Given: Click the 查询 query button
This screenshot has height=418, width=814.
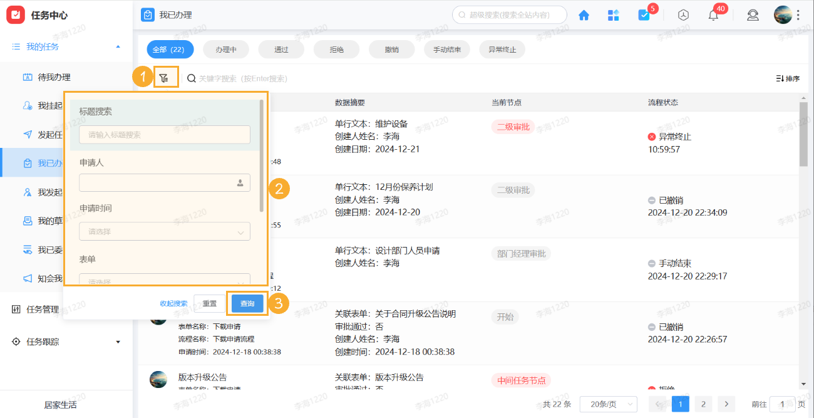Looking at the screenshot, I should pyautogui.click(x=247, y=303).
